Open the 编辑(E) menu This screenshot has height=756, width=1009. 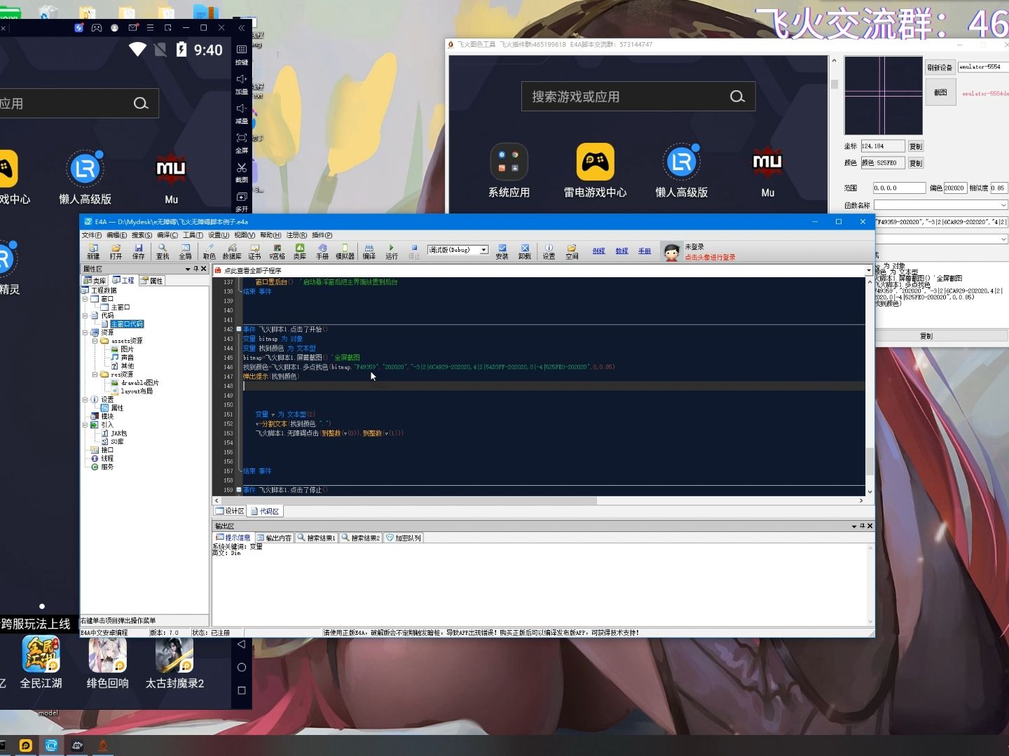coord(117,235)
